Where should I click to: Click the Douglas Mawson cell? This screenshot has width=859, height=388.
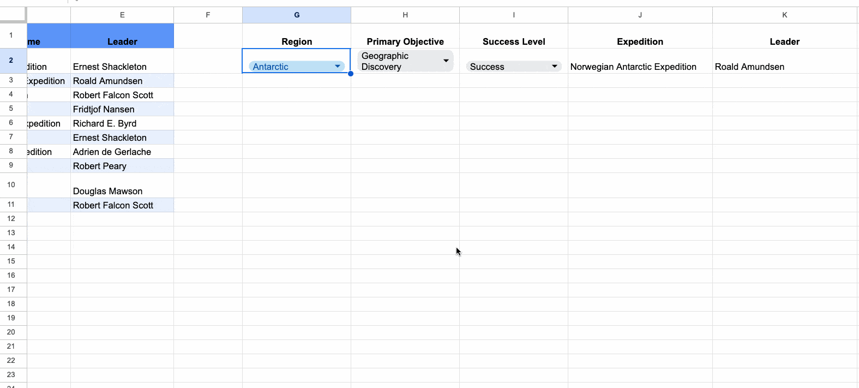pos(108,191)
